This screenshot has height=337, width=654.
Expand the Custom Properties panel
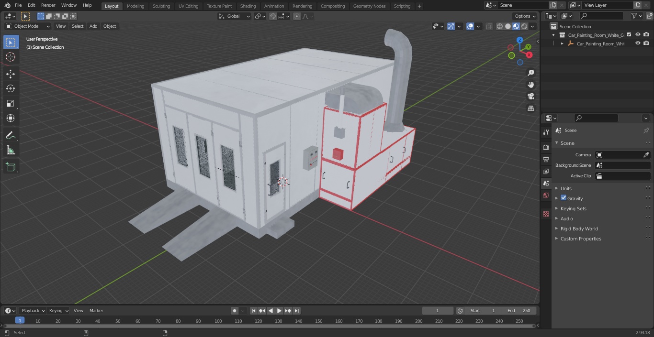[581, 239]
